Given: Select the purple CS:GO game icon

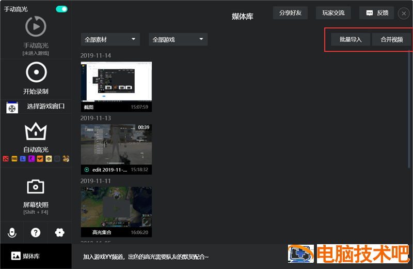Looking at the screenshot, I should click(x=31, y=159).
